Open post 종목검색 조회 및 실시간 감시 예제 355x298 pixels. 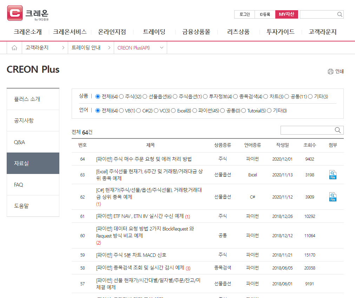[x=140, y=268]
